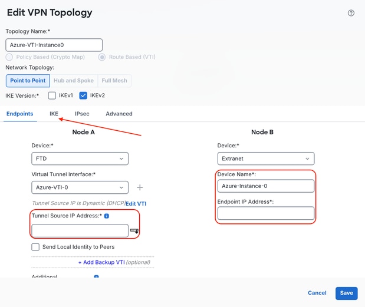This screenshot has height=307, width=365.
Task: Switch to the Endpoints tab
Action: point(20,114)
